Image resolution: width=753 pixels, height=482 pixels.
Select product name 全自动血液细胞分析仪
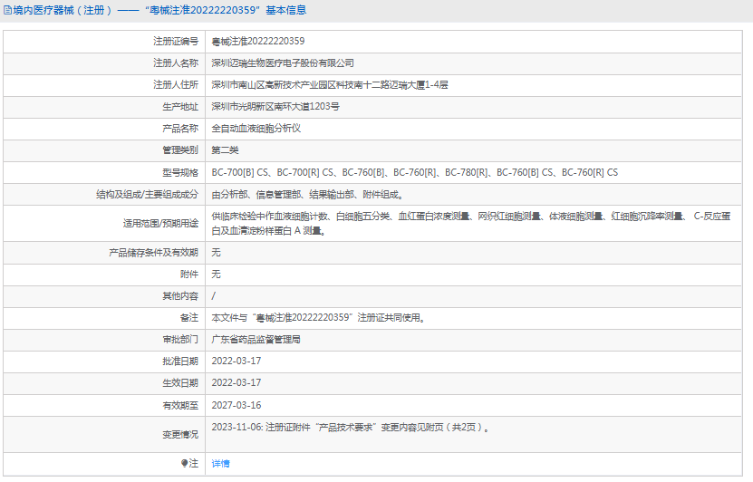[256, 128]
